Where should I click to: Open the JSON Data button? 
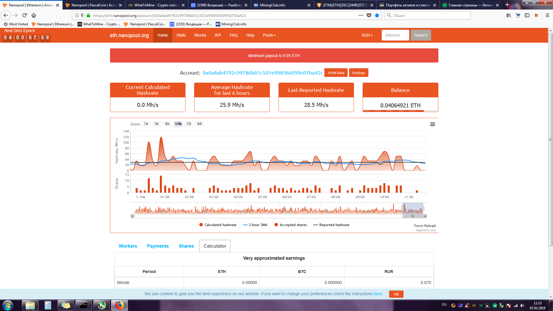pyautogui.click(x=336, y=73)
